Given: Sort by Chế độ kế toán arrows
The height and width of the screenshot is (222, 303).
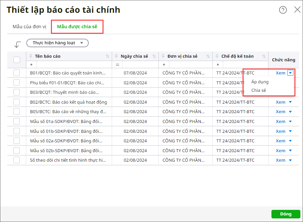Looking at the screenshot, I should coord(264,56).
